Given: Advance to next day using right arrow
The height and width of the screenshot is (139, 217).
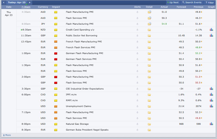Looking at the screenshot, I should [30, 2].
